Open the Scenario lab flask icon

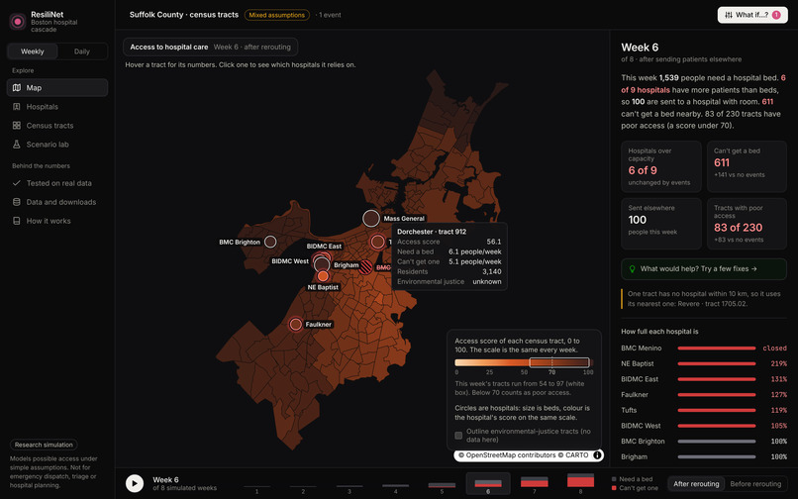pos(16,145)
